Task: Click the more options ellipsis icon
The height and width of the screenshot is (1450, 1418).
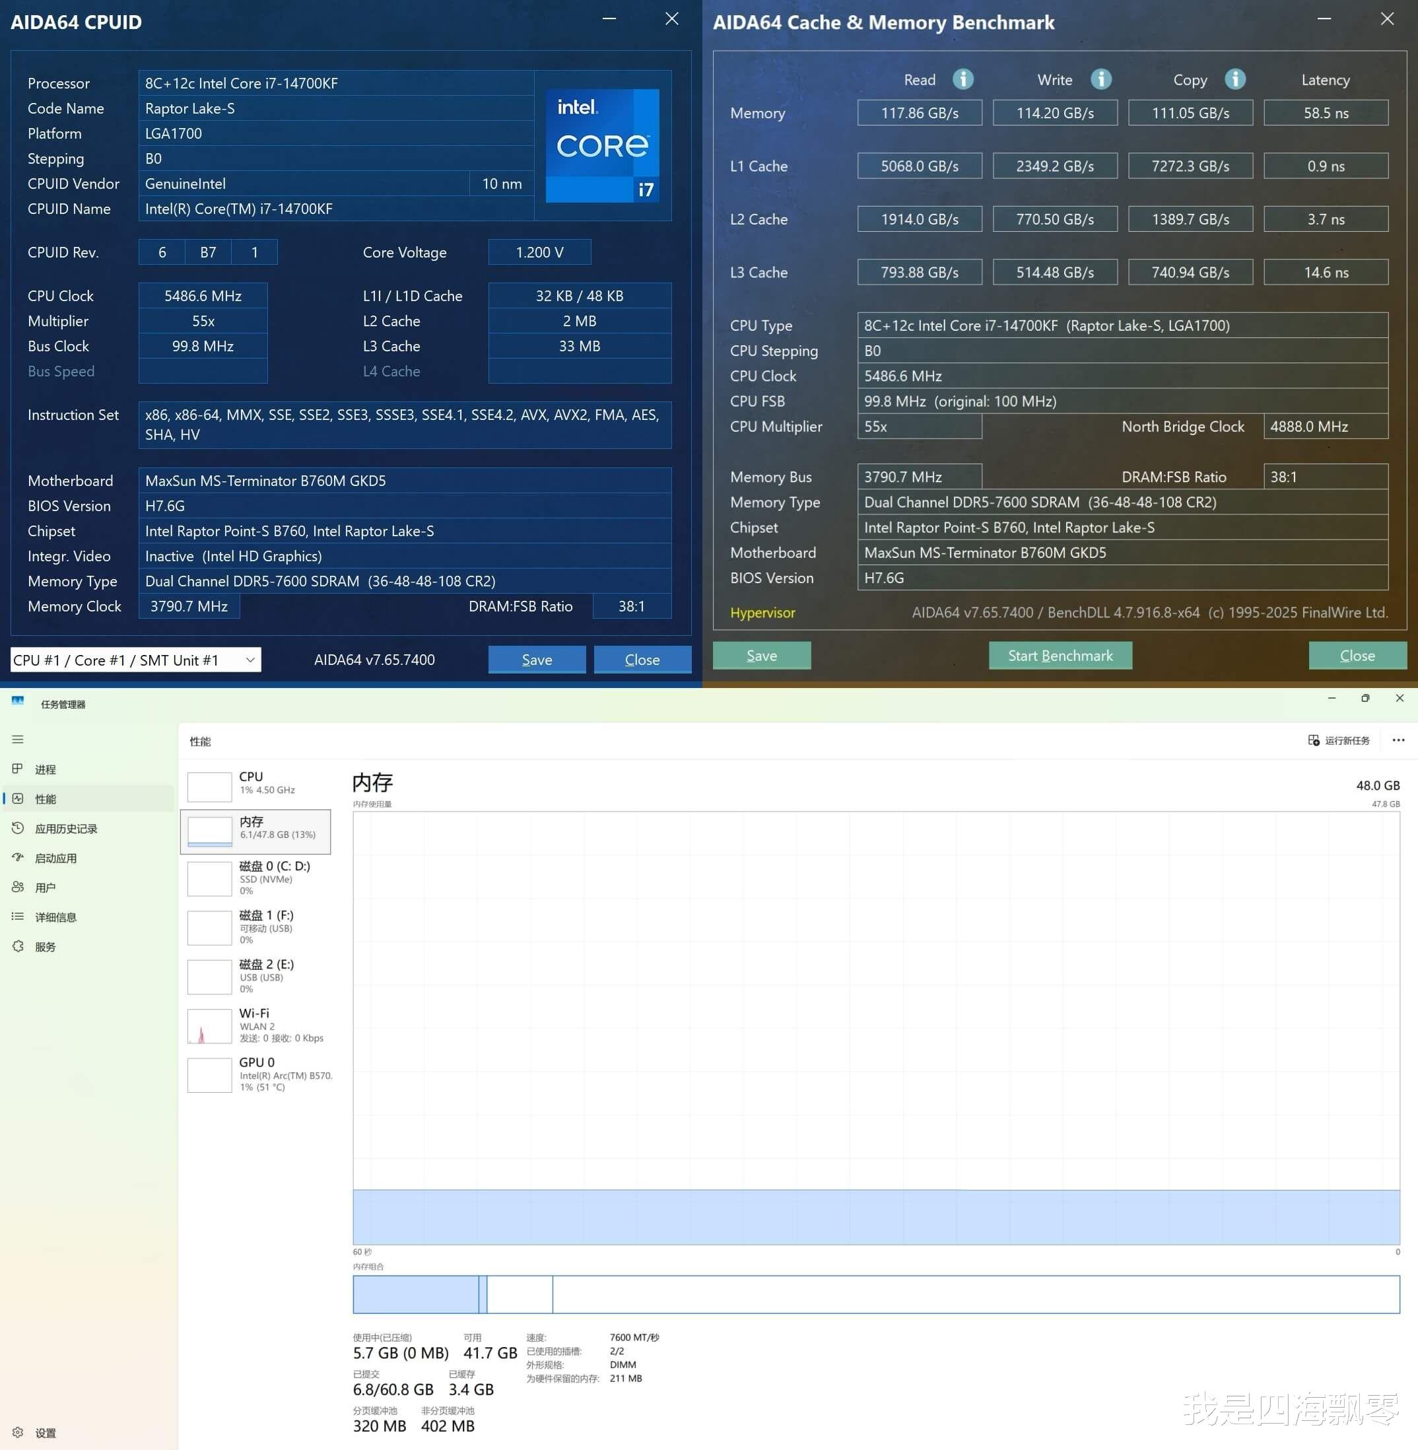Action: 1398,740
